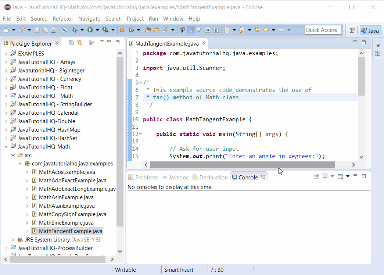
Task: Expand the JRE System Library node
Action: [x=13, y=240]
